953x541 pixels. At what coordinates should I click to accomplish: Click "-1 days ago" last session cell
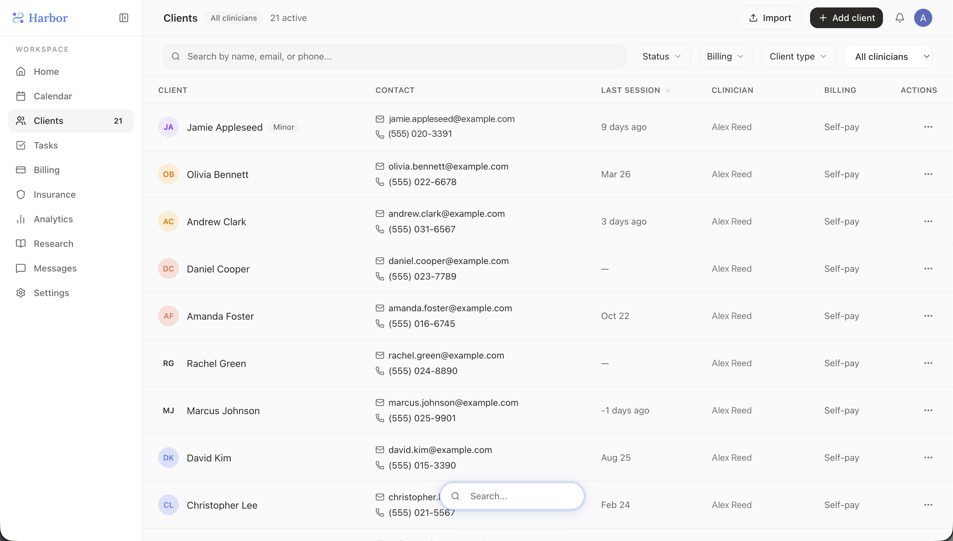(x=625, y=410)
